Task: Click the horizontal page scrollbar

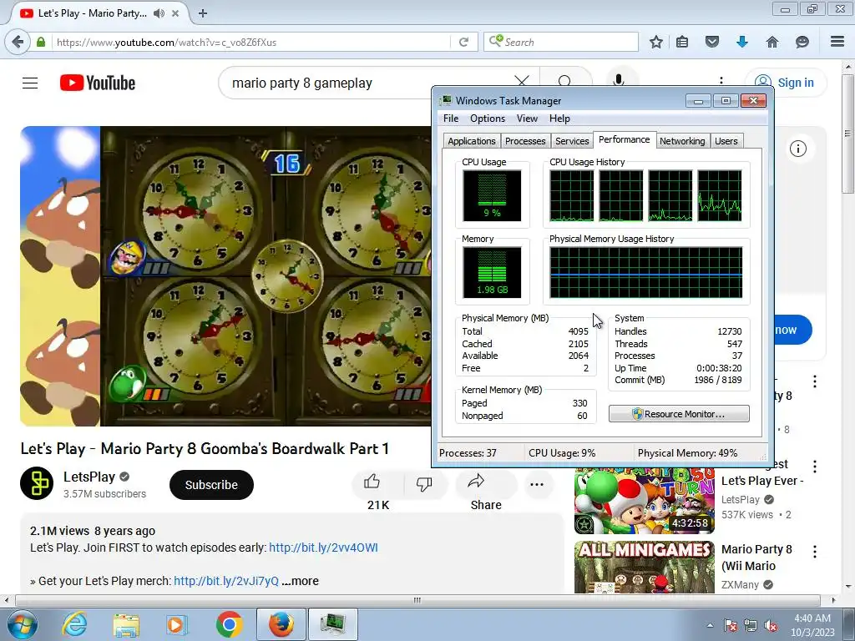Action: click(417, 600)
